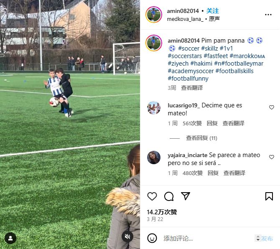The height and width of the screenshot is (249, 280).
Task: Open the comment bubble icon
Action: coord(169,196)
